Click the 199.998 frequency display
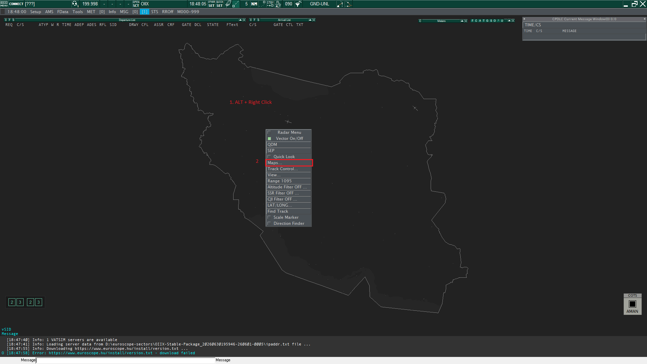Viewport: 647px width, 364px height. point(90,4)
